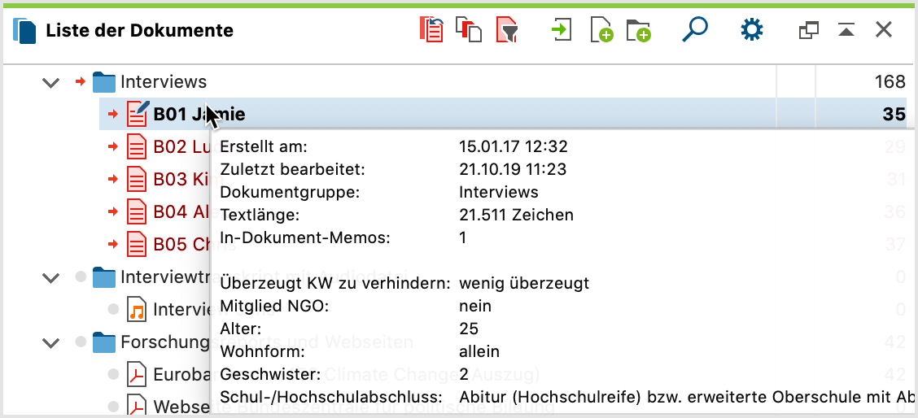Viewport: 918px width, 418px height.
Task: Click the Interviews blue folder icon
Action: [x=104, y=82]
